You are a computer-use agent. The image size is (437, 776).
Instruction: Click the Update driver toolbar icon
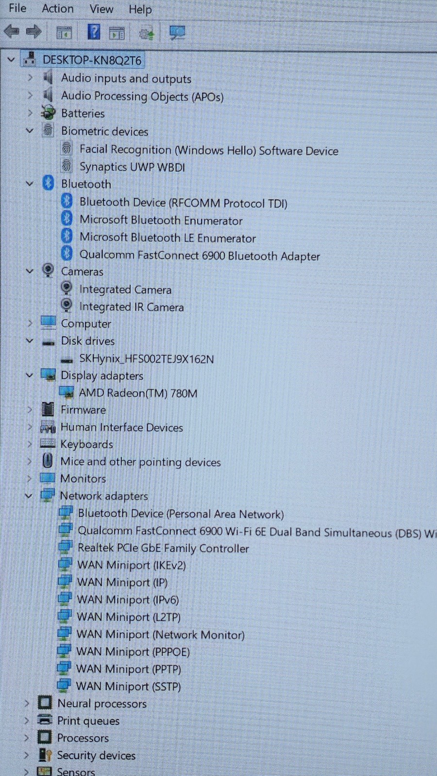point(146,33)
